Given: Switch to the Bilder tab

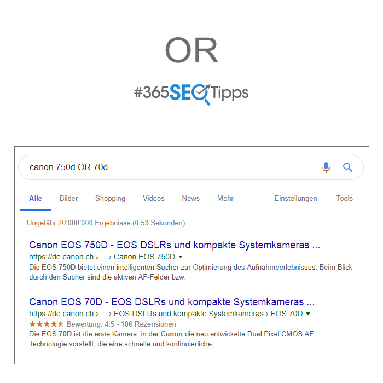Looking at the screenshot, I should point(68,198).
